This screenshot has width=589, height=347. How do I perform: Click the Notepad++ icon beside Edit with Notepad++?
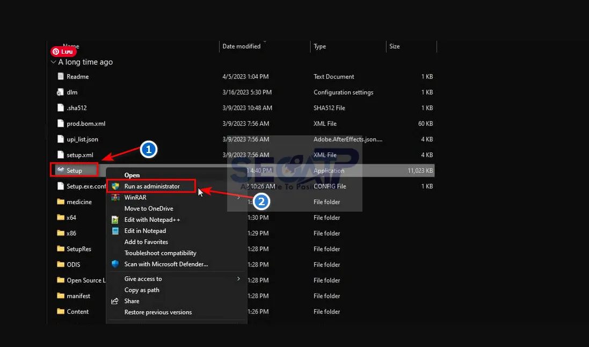click(x=115, y=220)
